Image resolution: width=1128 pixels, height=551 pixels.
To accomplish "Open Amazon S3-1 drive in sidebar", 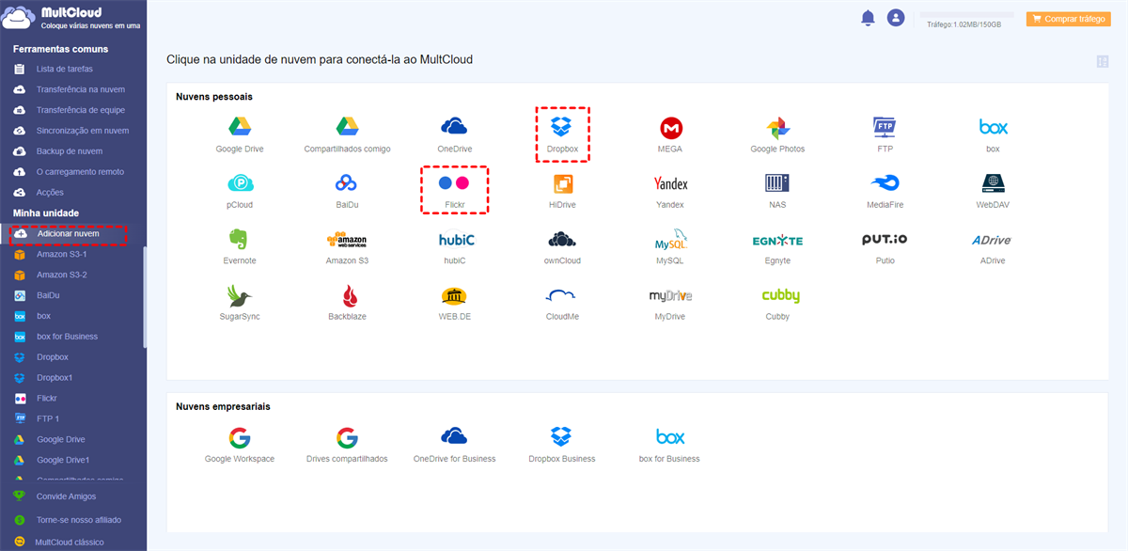I will (x=61, y=254).
